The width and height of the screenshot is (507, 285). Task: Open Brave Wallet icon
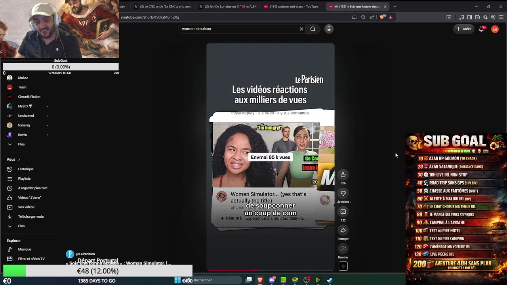(477, 17)
